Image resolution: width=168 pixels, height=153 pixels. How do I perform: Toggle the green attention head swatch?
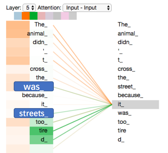(34, 16)
